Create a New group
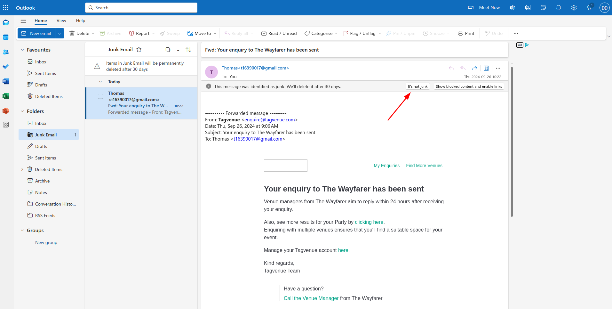Viewport: 612px width, 309px height. coord(46,242)
